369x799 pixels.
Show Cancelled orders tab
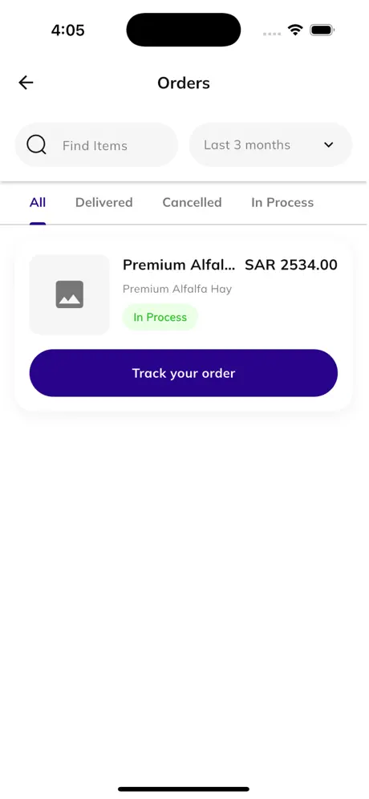193,202
